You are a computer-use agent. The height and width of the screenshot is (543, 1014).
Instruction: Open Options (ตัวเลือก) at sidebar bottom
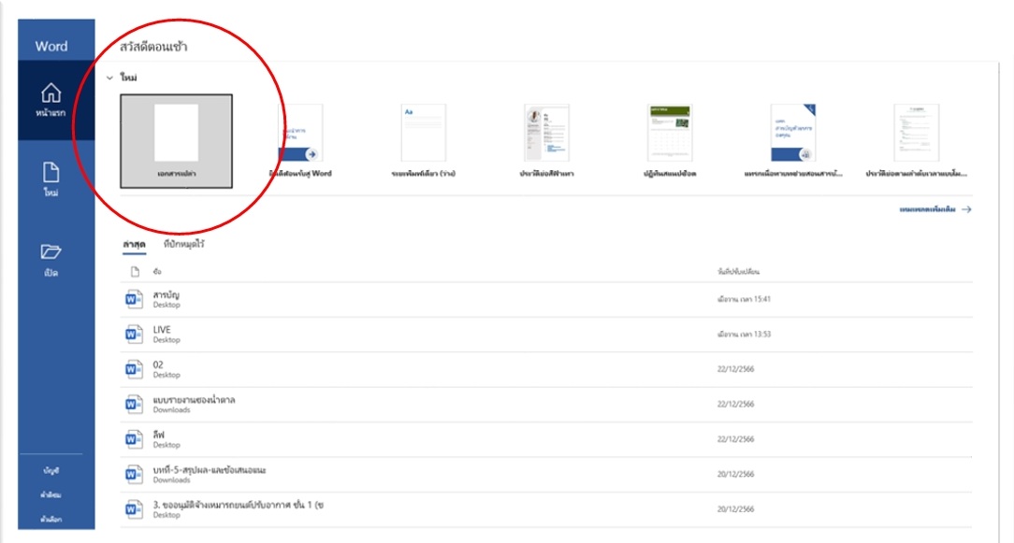(x=51, y=519)
